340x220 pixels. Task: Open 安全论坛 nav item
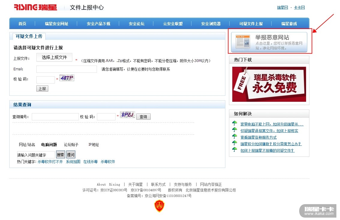137,24
